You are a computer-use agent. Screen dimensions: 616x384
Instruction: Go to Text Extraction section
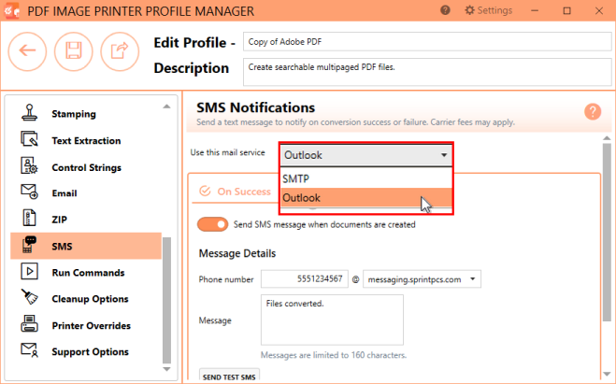[86, 140]
